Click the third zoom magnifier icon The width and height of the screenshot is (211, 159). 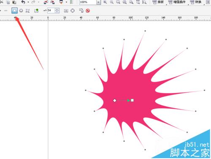tap(118, 2)
